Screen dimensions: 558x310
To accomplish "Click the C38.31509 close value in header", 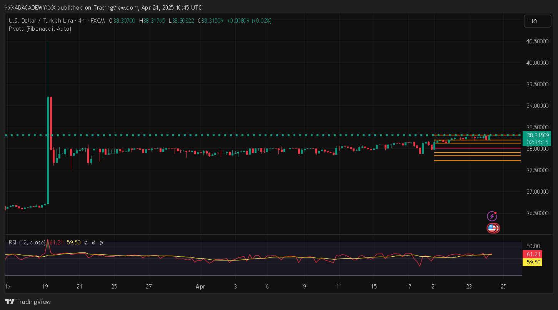I will pyautogui.click(x=210, y=21).
